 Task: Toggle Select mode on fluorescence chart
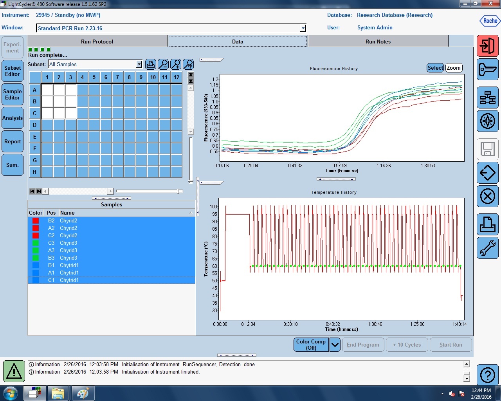435,68
